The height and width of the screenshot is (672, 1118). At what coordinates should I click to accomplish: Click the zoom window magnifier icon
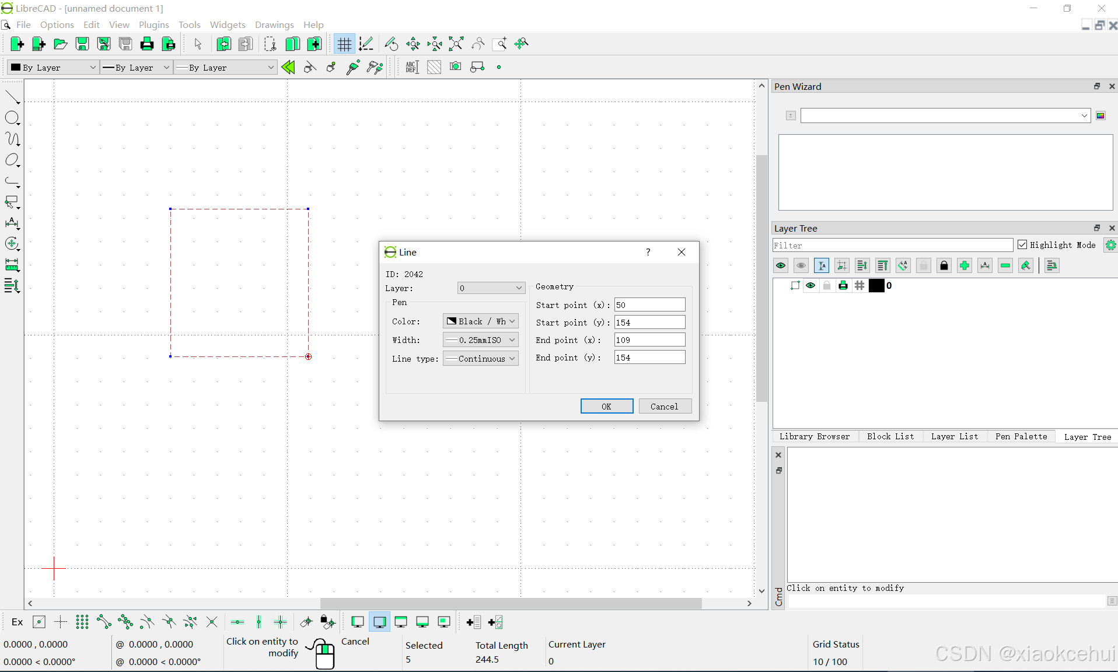click(x=500, y=44)
